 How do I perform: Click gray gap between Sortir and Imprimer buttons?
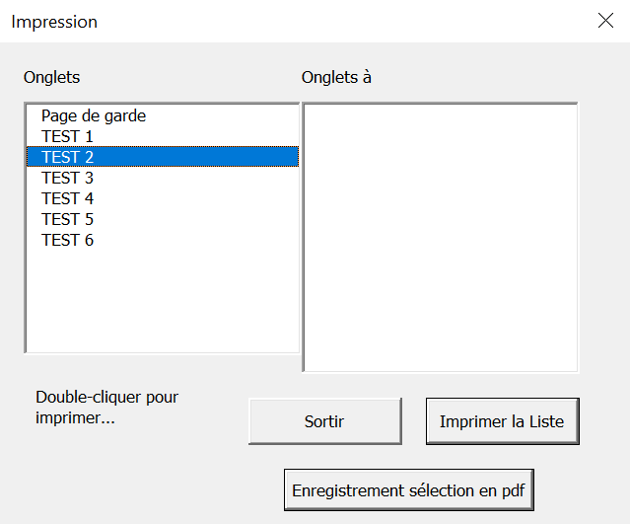414,421
